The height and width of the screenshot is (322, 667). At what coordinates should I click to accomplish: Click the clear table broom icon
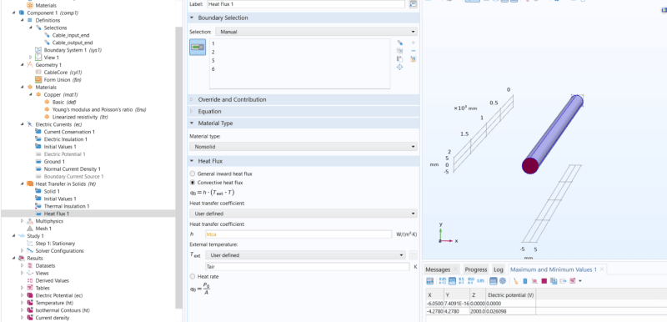point(515,281)
